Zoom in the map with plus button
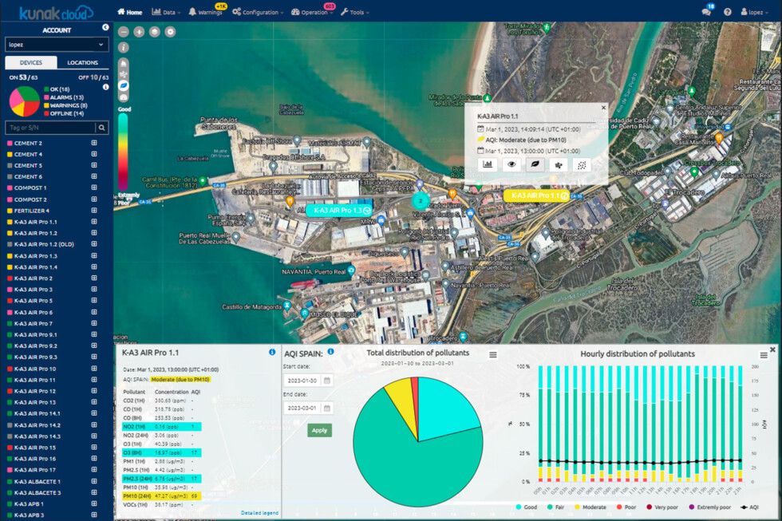This screenshot has height=521, width=782. (139, 32)
